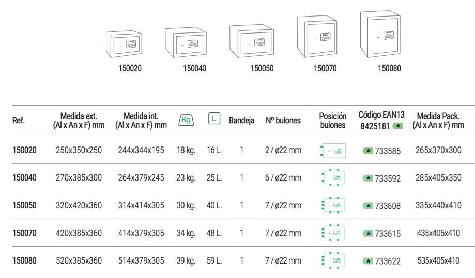This screenshot has height=278, width=475.
Task: Click the Medida ext. column header
Action: click(x=79, y=121)
